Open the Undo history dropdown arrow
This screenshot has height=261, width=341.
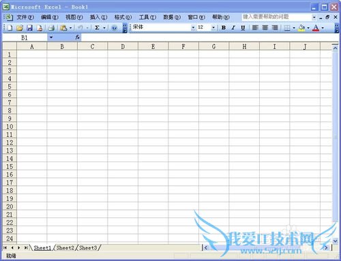(x=87, y=28)
